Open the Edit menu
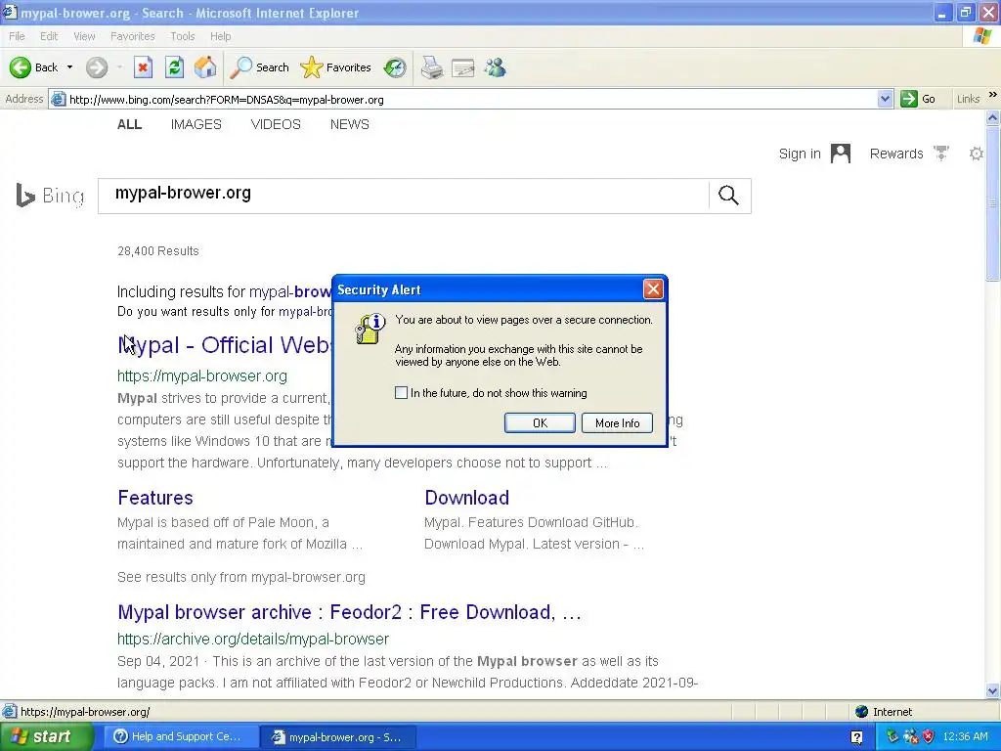 pos(49,36)
